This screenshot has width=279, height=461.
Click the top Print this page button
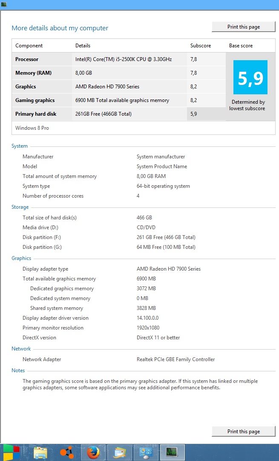coord(244,27)
